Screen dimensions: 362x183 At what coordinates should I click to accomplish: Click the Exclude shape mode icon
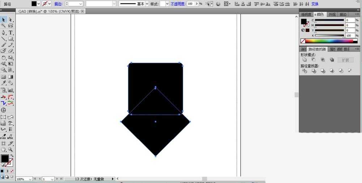pyautogui.click(x=332, y=60)
